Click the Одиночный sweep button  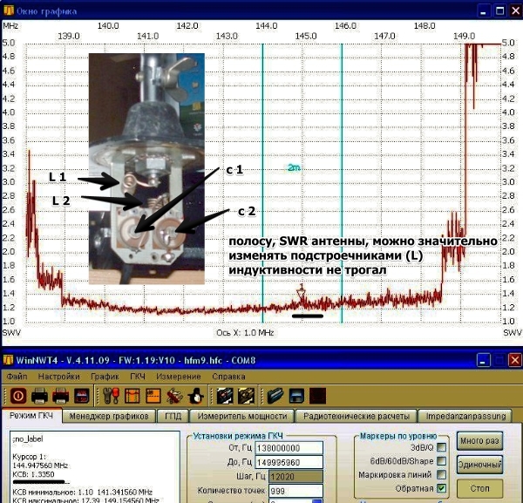tap(479, 465)
